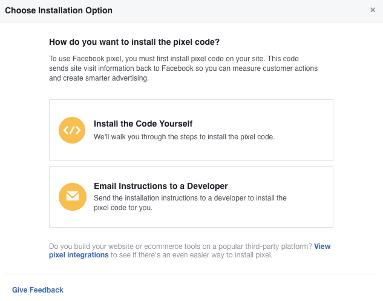
Task: Click the orange envelope email icon
Action: (73, 197)
